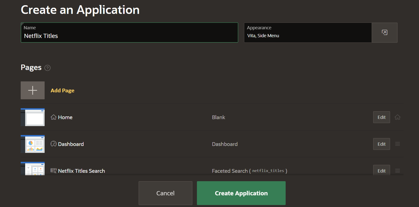
Task: Click the Netflix Titles Search row reorder handle
Action: pos(397,170)
